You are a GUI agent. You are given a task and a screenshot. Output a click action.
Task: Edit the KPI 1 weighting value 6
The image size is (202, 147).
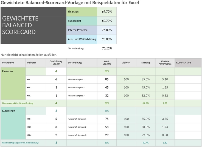(x=56, y=80)
